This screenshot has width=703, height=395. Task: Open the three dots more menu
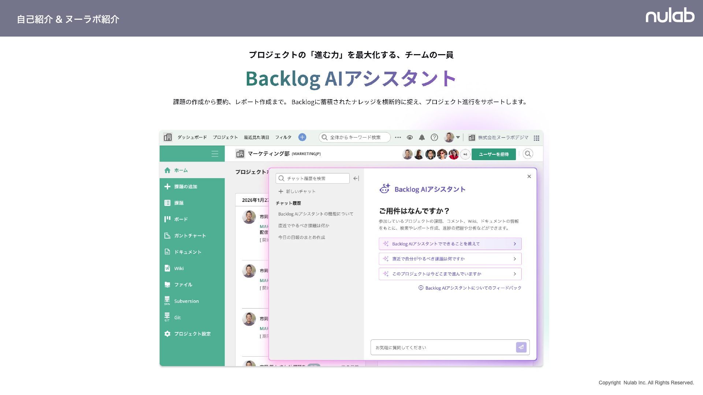click(x=398, y=138)
